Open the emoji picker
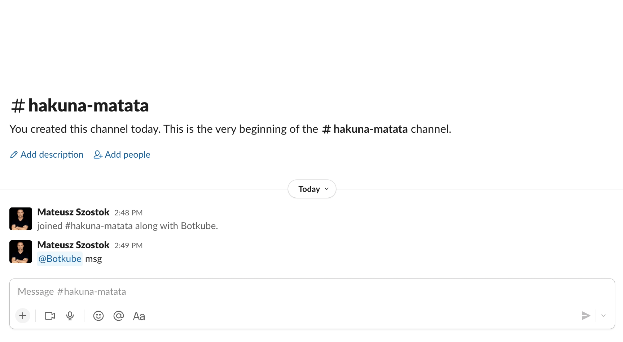This screenshot has width=623, height=342. (x=98, y=316)
